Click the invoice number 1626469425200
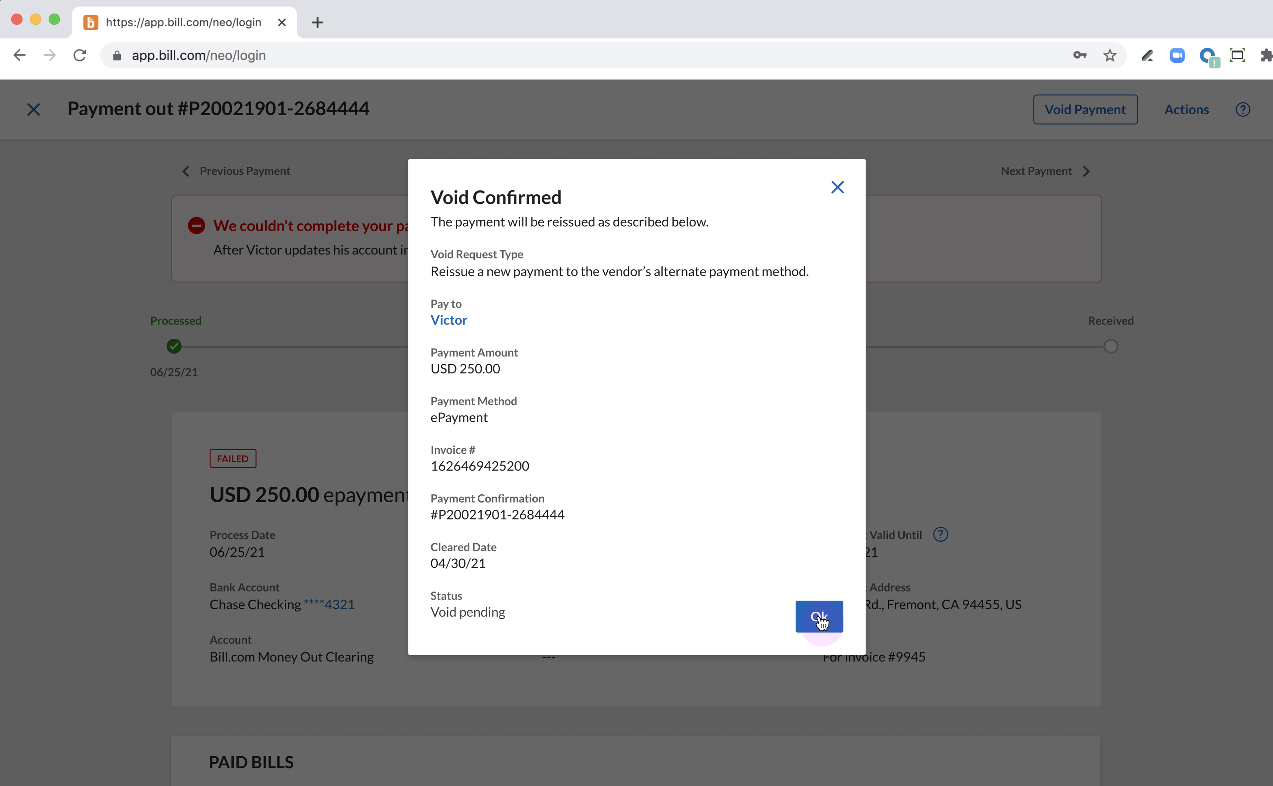Viewport: 1273px width, 786px height. (x=480, y=466)
